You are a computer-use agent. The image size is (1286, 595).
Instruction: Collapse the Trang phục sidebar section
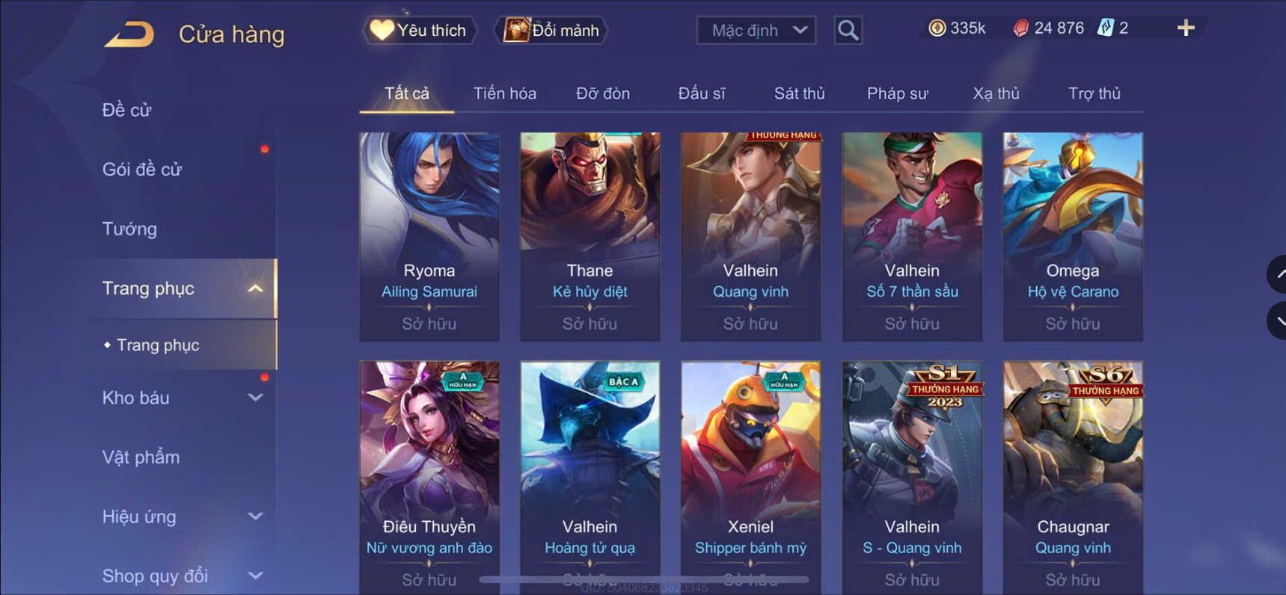pos(255,289)
